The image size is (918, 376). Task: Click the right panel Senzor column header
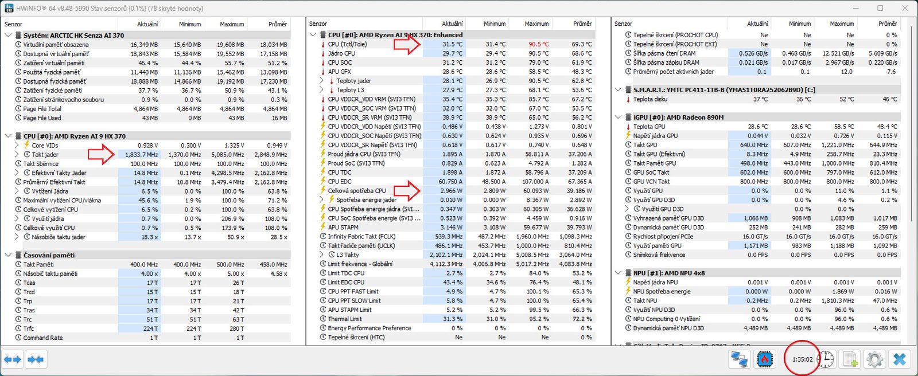click(670, 23)
